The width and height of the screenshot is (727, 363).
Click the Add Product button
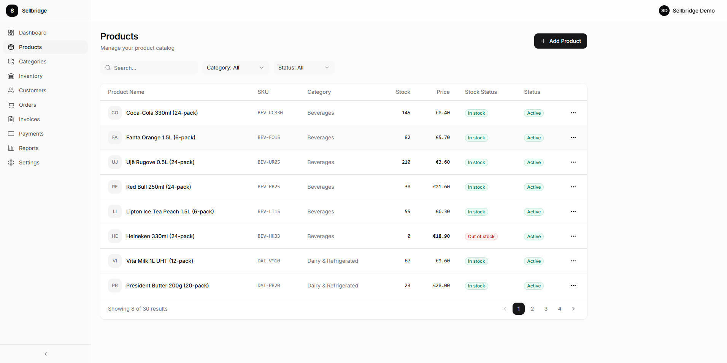560,41
